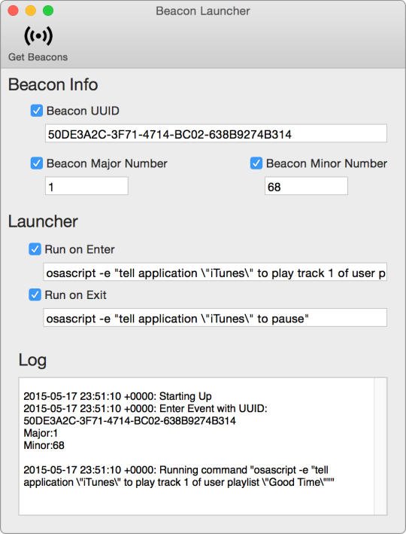Focus the Beacon UUID text field
Viewport: 406px width, 534px height.
pos(216,133)
